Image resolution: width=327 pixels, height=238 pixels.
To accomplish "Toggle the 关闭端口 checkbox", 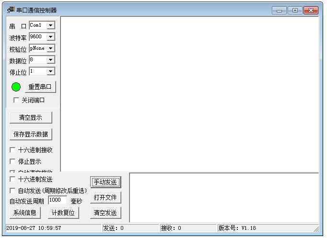I will point(16,100).
